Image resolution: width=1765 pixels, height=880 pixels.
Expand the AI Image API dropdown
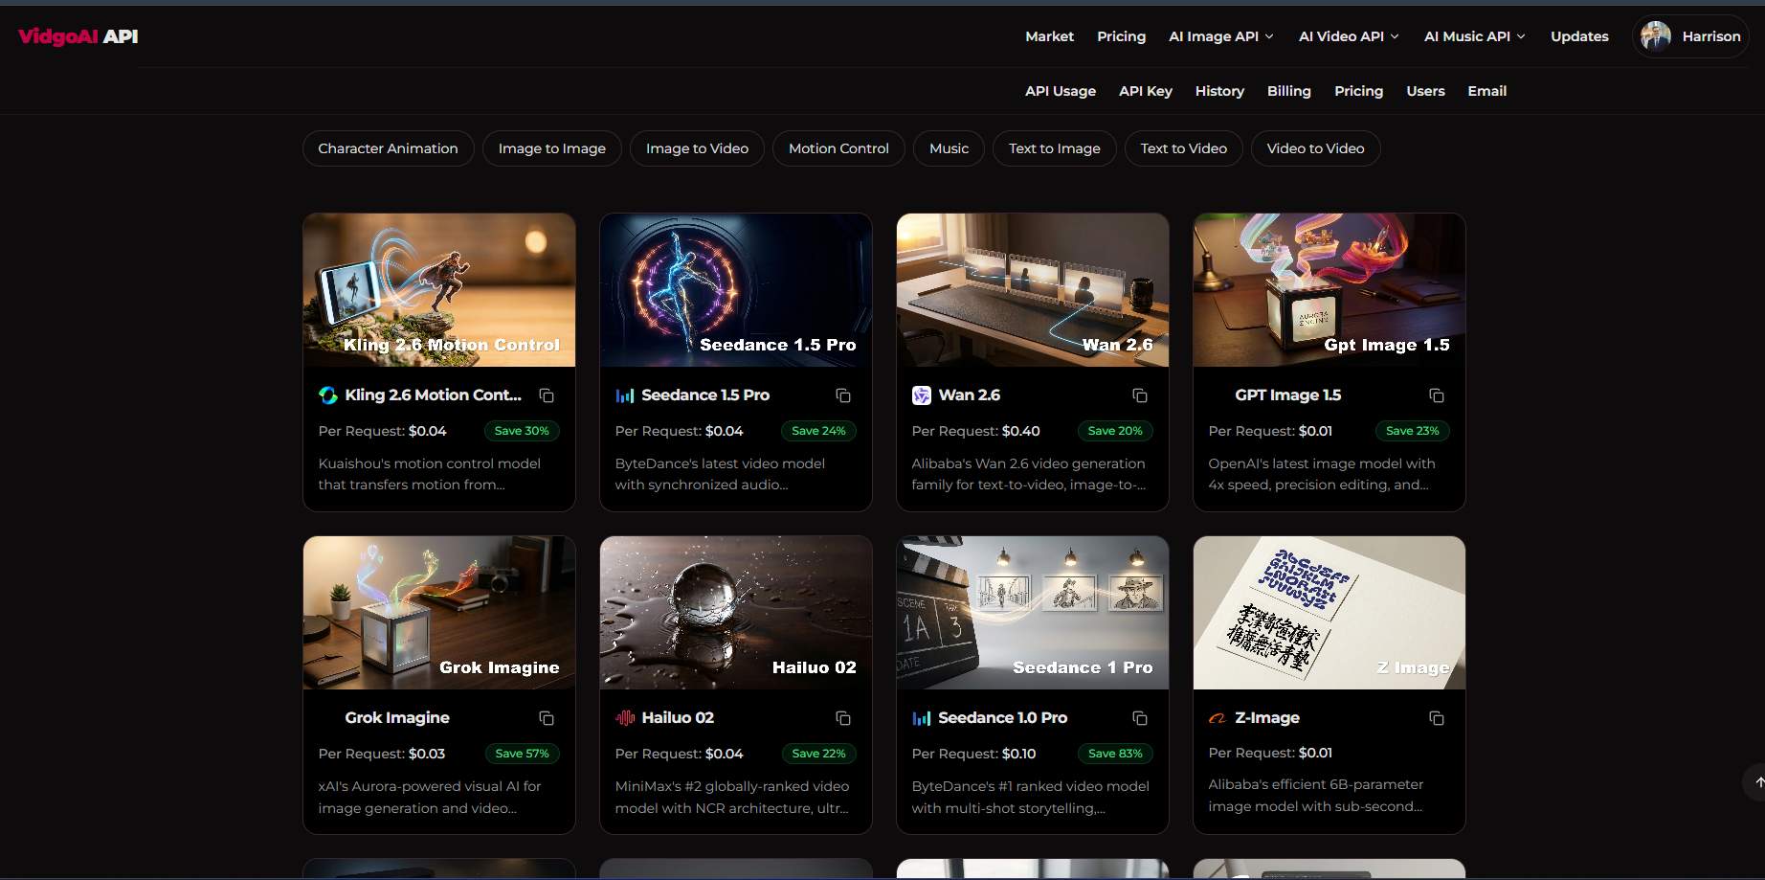pyautogui.click(x=1220, y=36)
